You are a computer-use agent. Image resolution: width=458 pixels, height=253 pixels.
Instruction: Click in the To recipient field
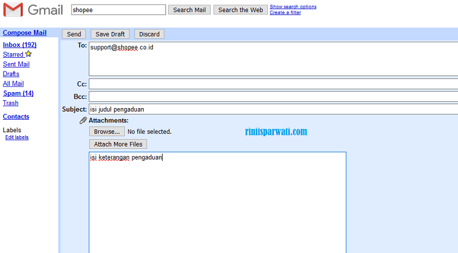click(x=273, y=59)
